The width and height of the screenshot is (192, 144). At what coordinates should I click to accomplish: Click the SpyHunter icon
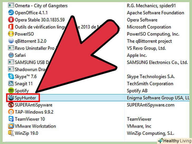coord(11,98)
